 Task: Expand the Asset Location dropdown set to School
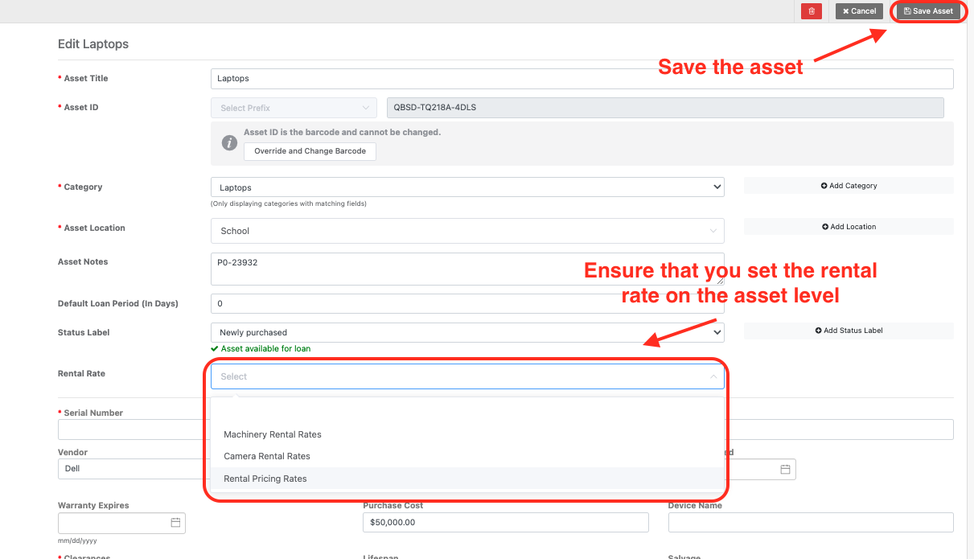466,231
